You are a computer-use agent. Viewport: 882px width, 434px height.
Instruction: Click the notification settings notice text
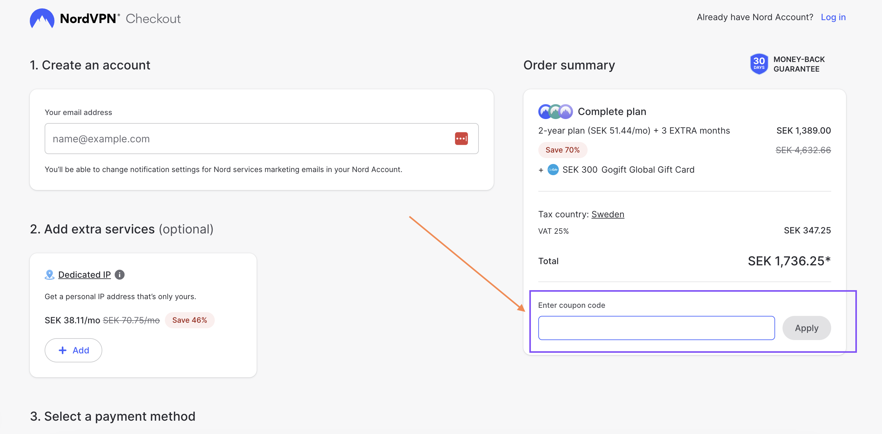tap(223, 170)
